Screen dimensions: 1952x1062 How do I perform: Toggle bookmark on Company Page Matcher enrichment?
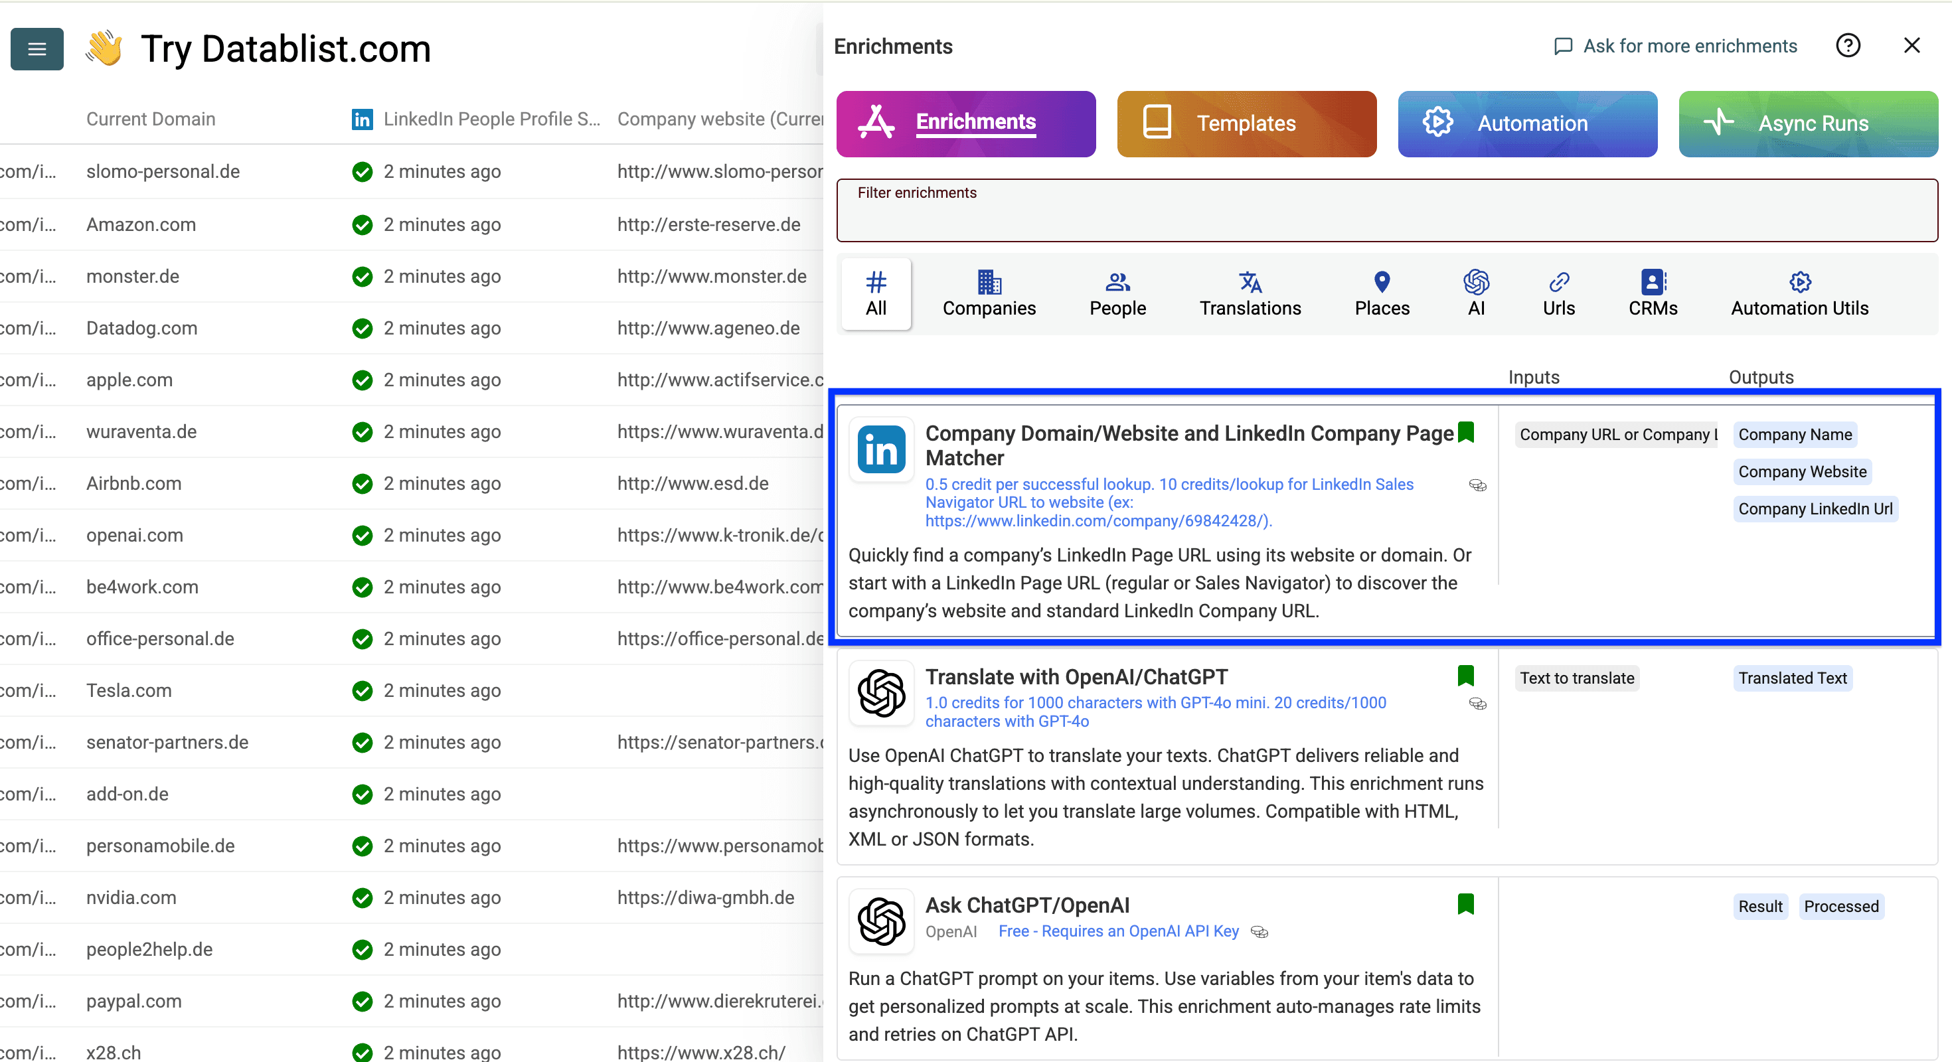[1467, 433]
